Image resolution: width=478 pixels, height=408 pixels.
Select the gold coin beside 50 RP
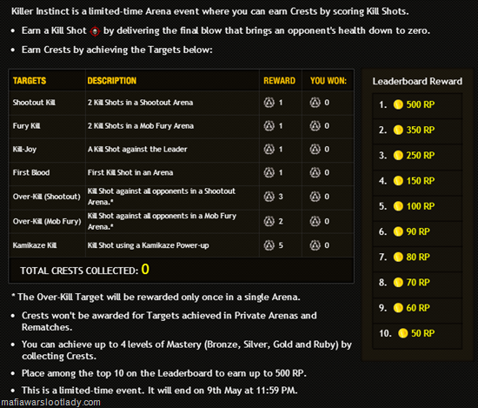click(x=402, y=333)
